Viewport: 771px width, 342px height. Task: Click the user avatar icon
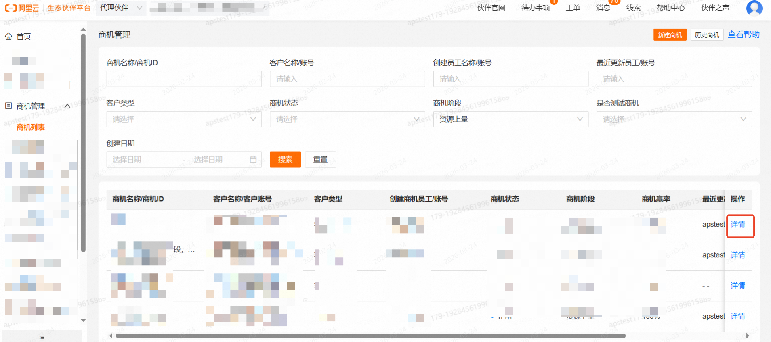tap(754, 8)
